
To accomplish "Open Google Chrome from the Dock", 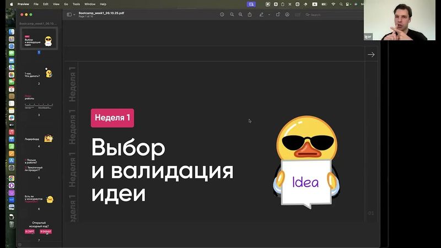I will 12,178.
